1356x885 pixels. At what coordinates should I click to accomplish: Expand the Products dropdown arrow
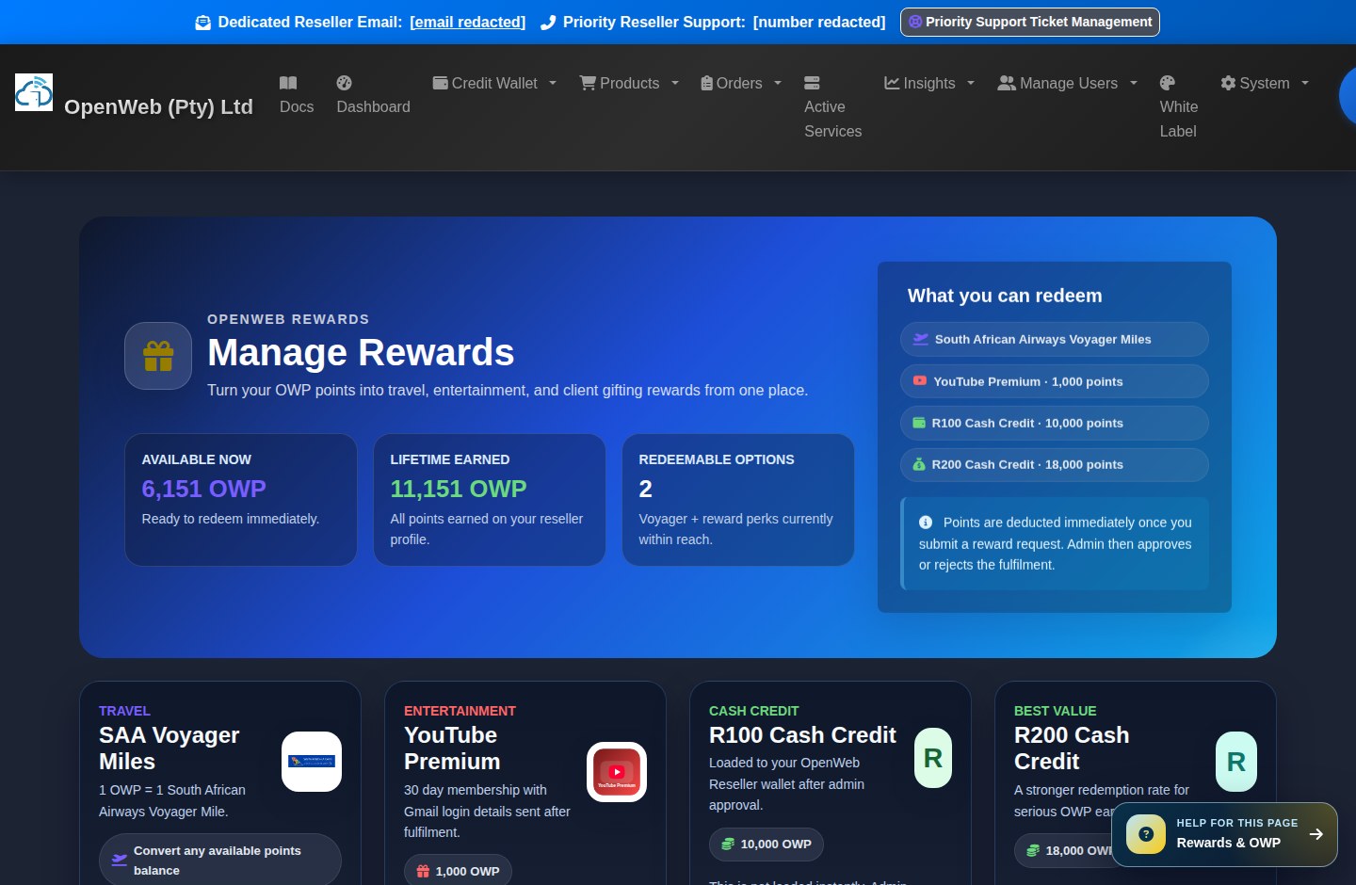click(675, 83)
